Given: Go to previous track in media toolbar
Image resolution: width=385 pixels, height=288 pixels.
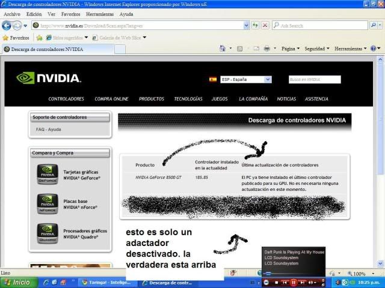Looking at the screenshot, I should pyautogui.click(x=285, y=283).
